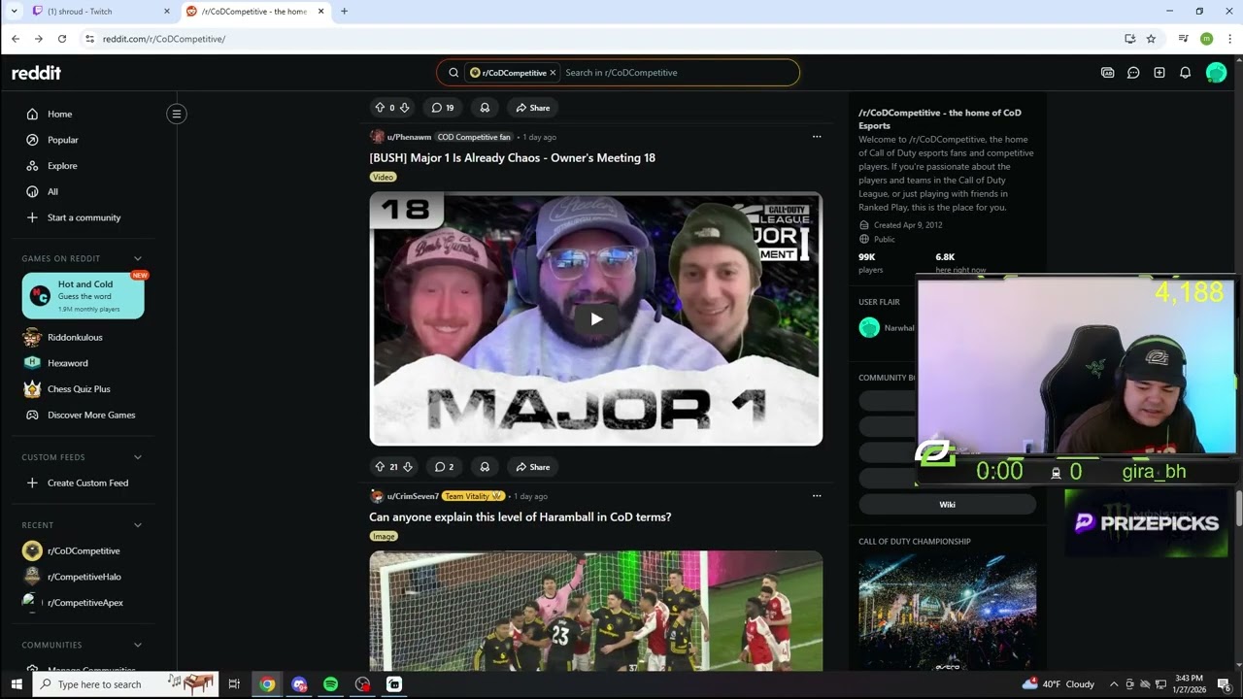Screen dimensions: 1243x699
Task: Go back in browser
Action: pos(16,39)
